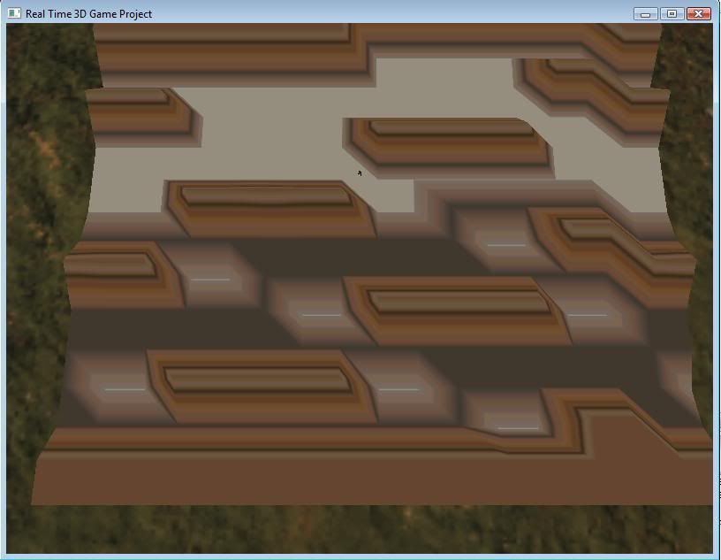Select white line marker left of the central raised block
The image size is (721, 560).
(321, 314)
